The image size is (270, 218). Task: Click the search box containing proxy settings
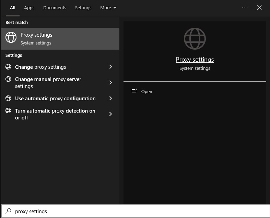(x=136, y=211)
